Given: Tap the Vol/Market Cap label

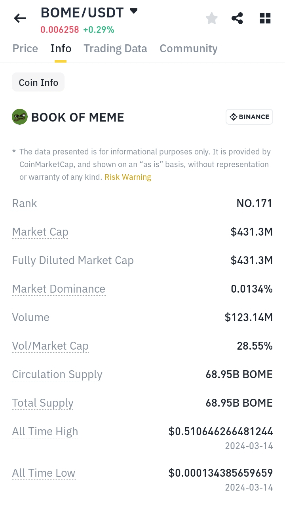Looking at the screenshot, I should [50, 346].
